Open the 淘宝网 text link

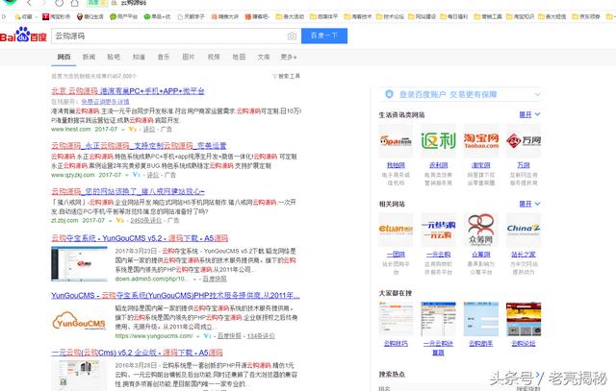click(481, 165)
